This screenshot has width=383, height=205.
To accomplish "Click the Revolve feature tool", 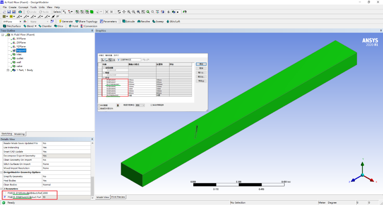I will 144,22.
